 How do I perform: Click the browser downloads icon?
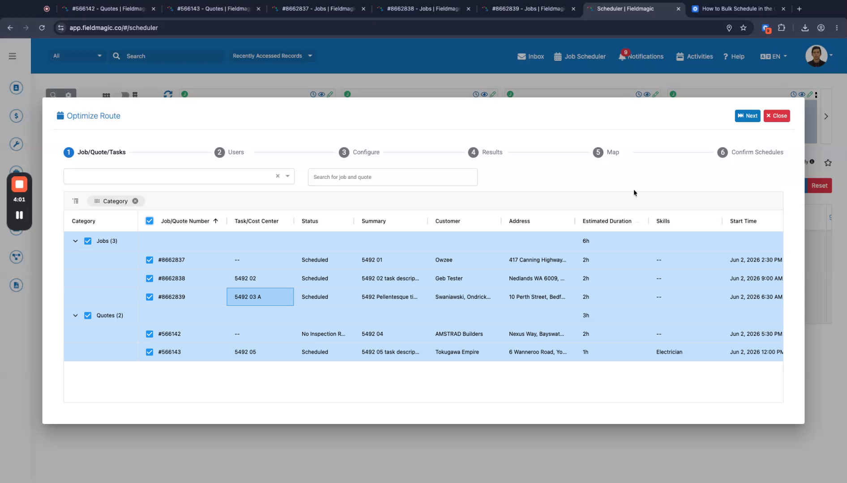(x=805, y=28)
